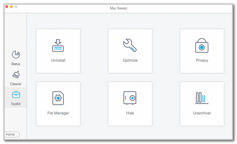The height and width of the screenshot is (144, 237).
Task: Close the Mac Sweep window
Action: [x=7, y=7]
